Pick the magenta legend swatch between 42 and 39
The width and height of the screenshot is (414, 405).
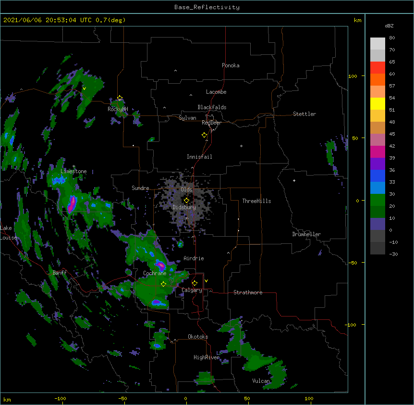377,152
